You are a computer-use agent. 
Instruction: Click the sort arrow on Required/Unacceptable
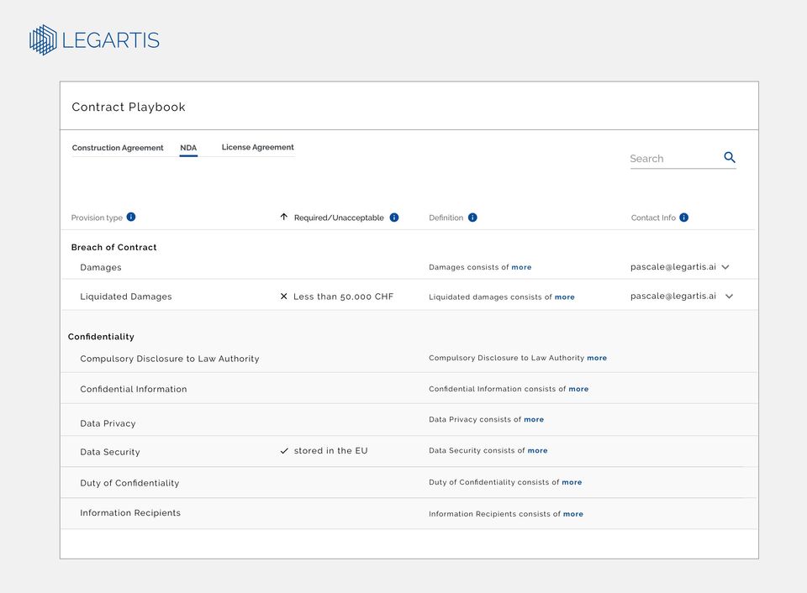tap(284, 217)
